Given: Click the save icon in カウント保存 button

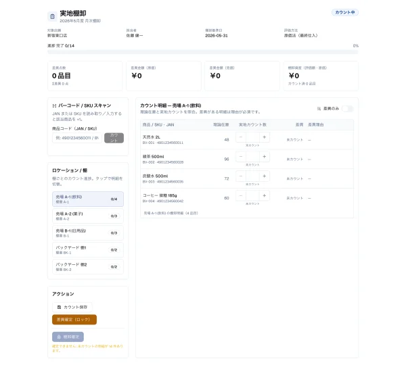Looking at the screenshot, I should [x=59, y=308].
